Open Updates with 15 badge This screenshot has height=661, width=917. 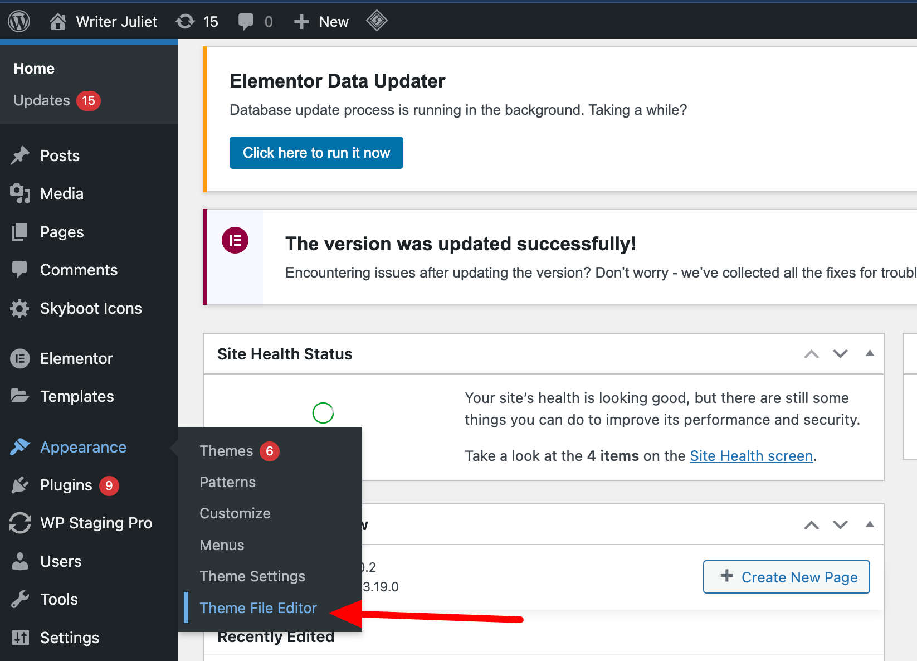57,101
